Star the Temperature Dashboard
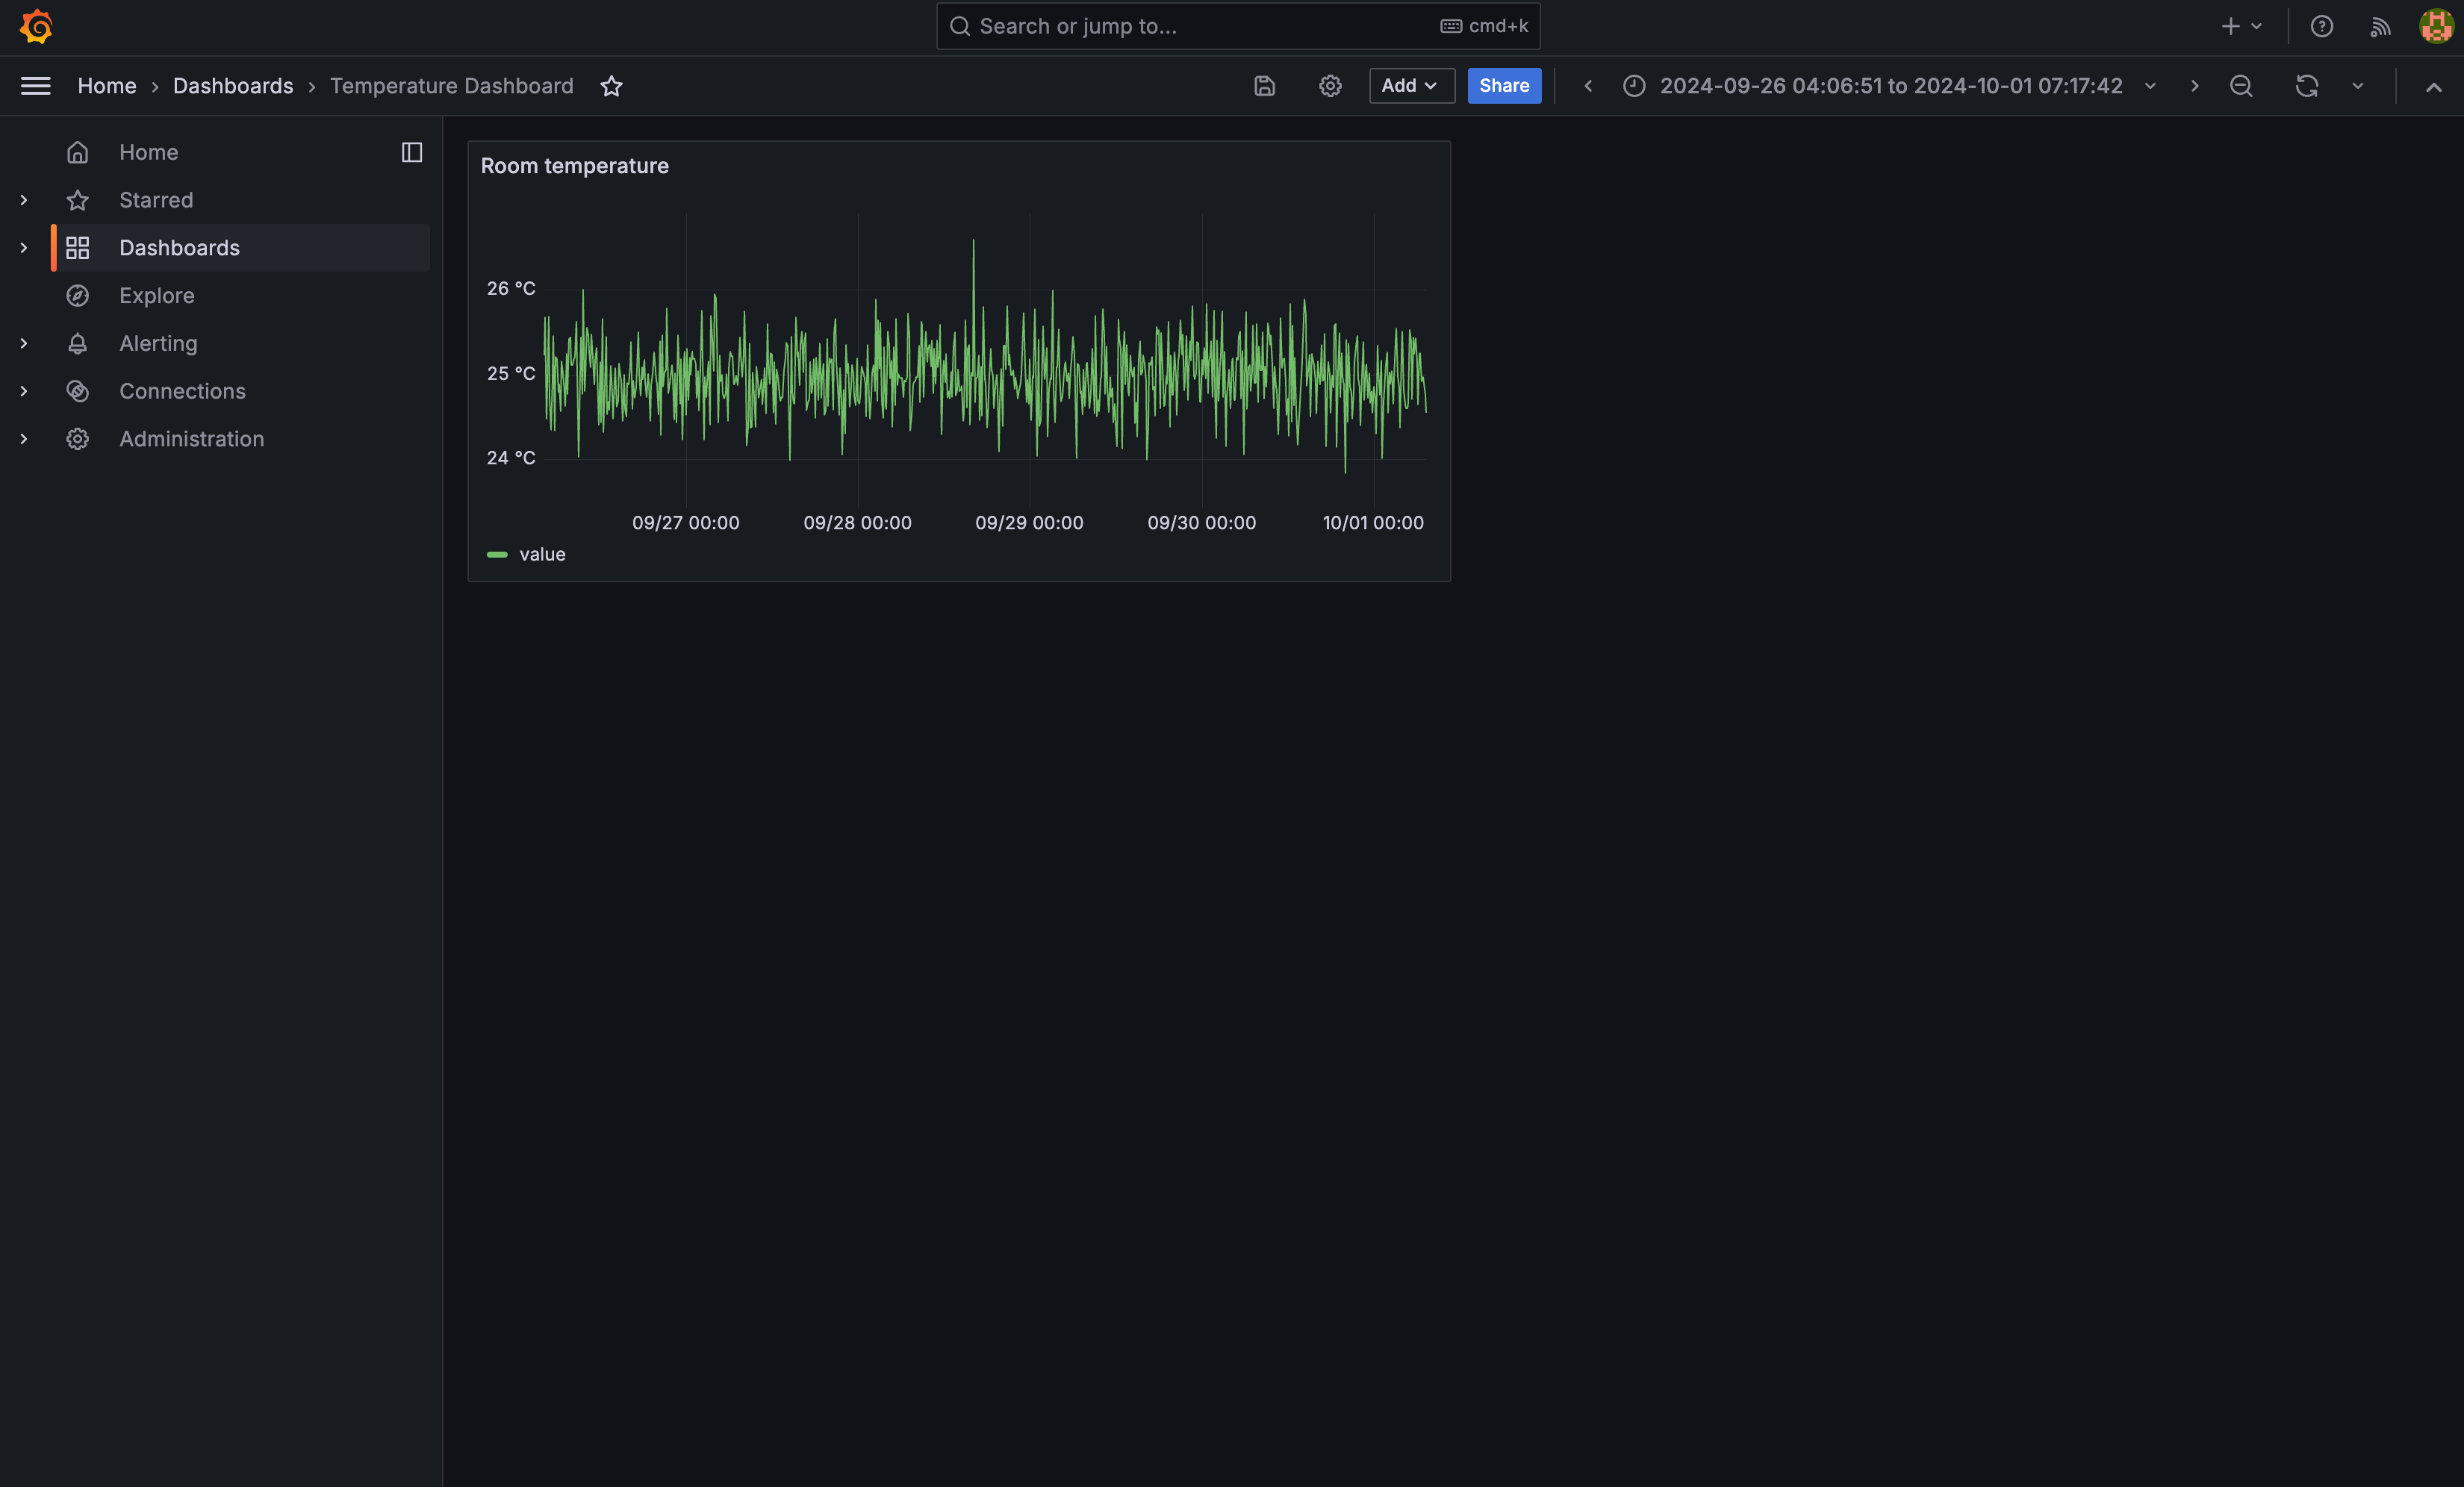The width and height of the screenshot is (2464, 1487). point(611,86)
